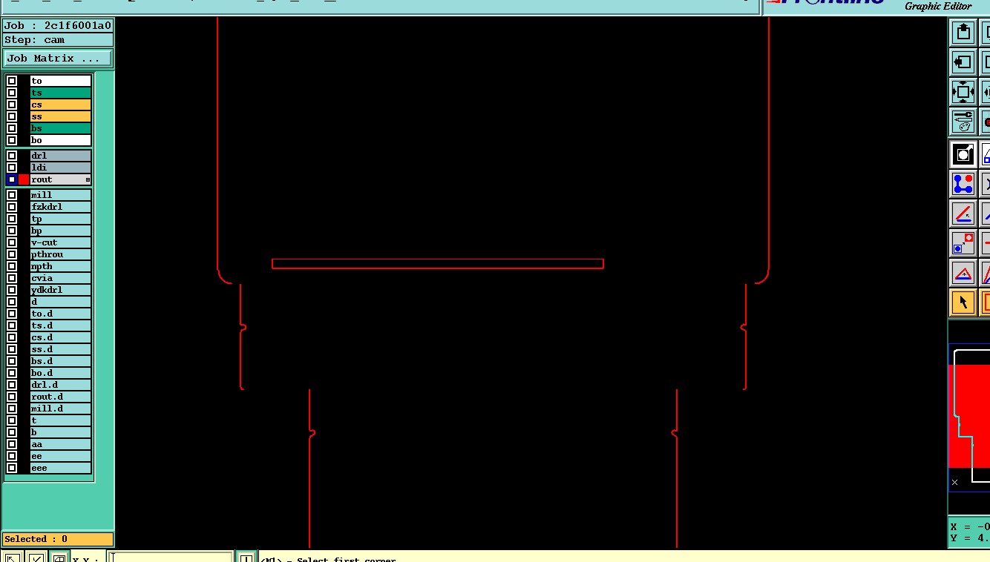Viewport: 990px width, 562px height.
Task: Click the board overview thumbnail
Action: [969, 417]
